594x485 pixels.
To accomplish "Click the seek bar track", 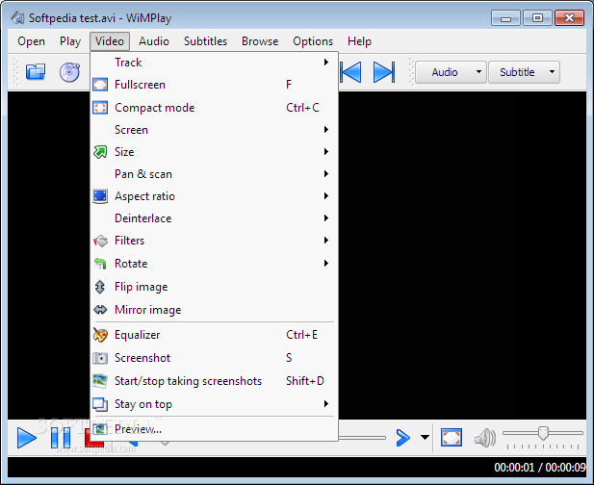I will 362,438.
